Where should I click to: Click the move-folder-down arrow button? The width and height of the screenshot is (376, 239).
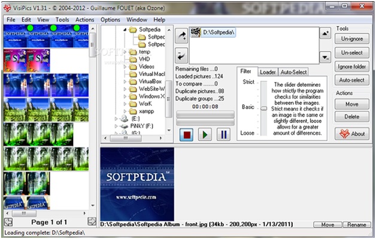(x=325, y=57)
